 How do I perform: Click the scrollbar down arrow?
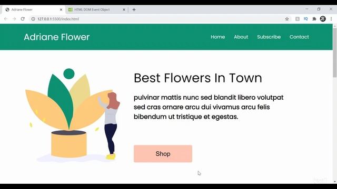point(335,182)
